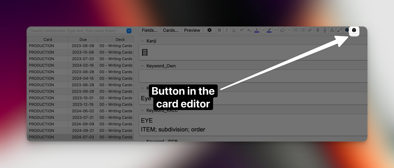394x168 pixels.
Task: Select the row due 2023-09-26
Action: coord(80,91)
